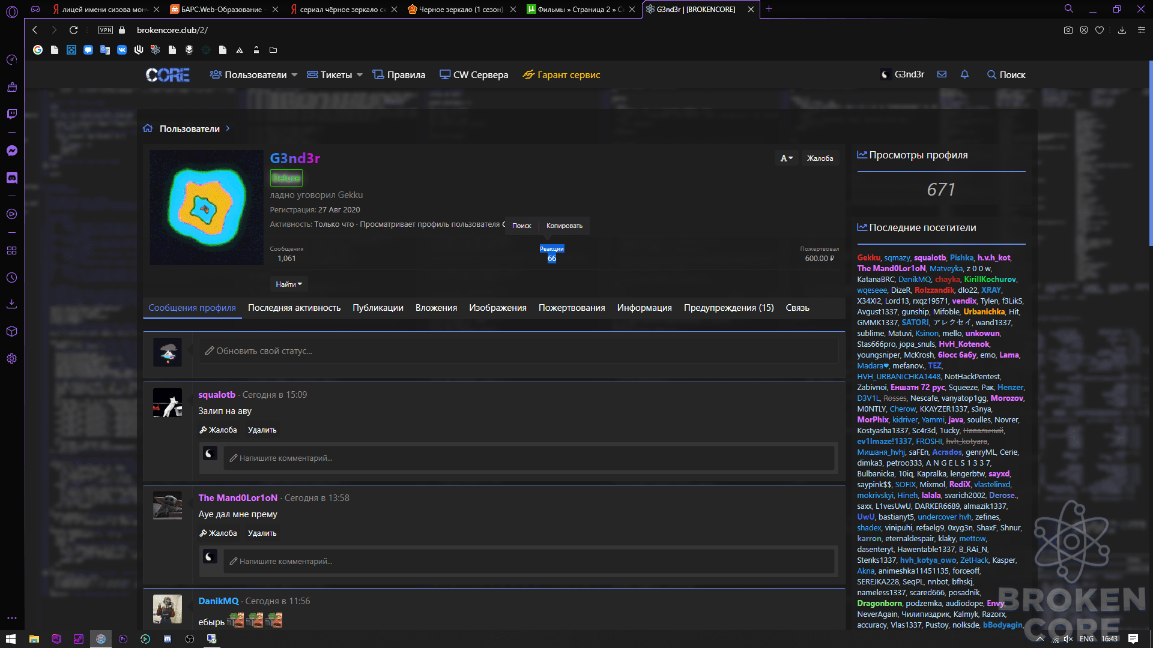Open the Публикации profile tab
This screenshot has height=648, width=1153.
pos(378,308)
